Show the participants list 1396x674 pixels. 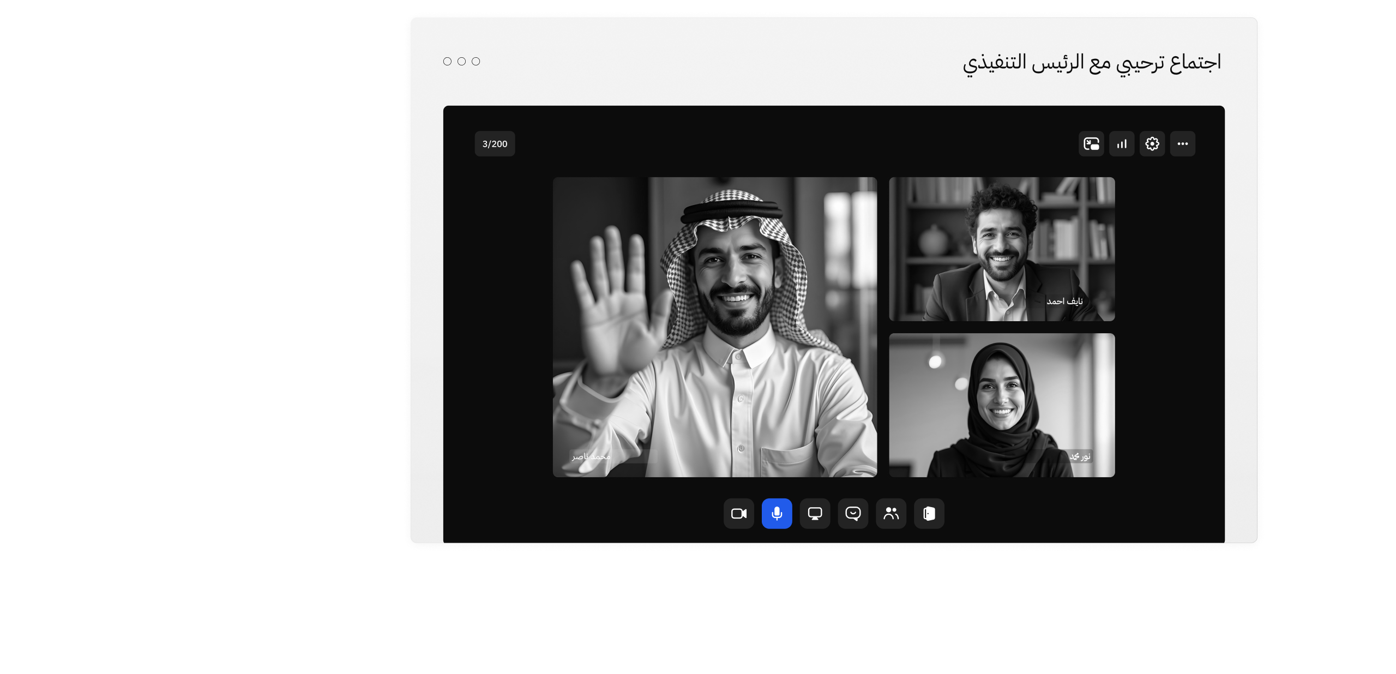click(x=891, y=514)
